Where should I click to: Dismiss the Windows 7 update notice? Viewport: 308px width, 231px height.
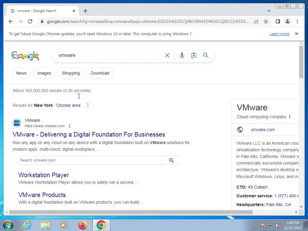[x=297, y=34]
